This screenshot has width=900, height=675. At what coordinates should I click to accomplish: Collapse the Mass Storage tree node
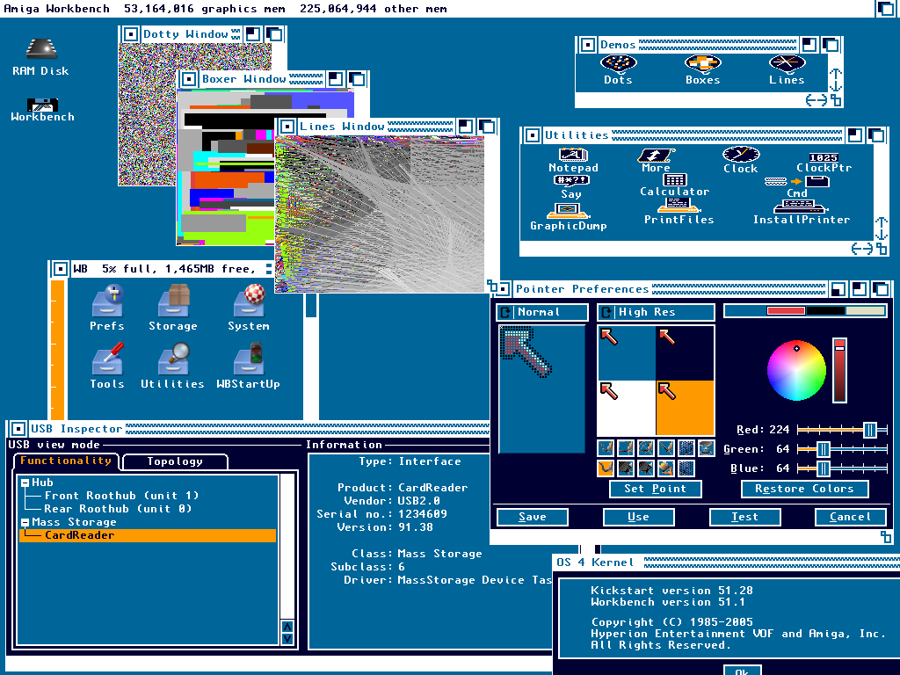25,522
